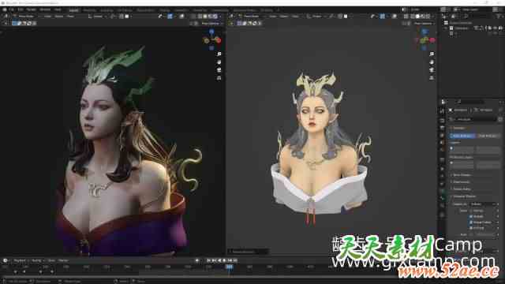Play animation forward in timeline
This screenshot has width=505, height=284.
pyautogui.click(x=224, y=260)
